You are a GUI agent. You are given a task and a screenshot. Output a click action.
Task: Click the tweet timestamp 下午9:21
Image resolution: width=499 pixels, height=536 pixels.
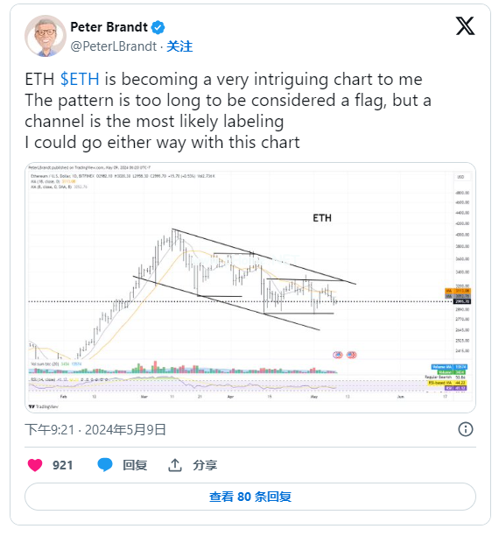click(x=50, y=430)
